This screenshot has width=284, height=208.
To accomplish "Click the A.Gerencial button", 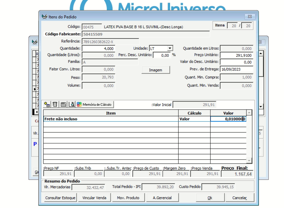I will tap(162, 198).
